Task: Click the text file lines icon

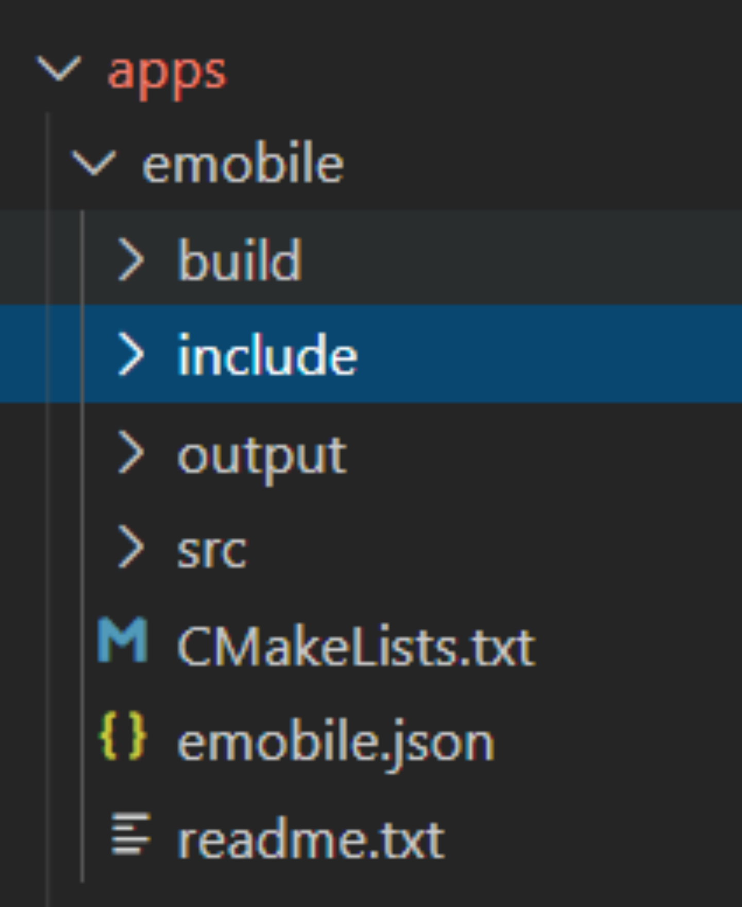Action: 131,834
